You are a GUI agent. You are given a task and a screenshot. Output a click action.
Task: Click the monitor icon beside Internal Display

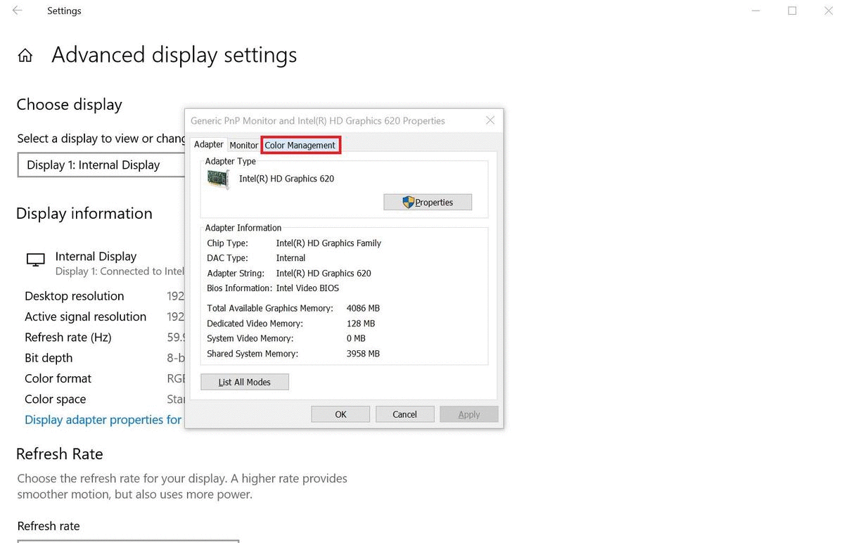point(35,259)
